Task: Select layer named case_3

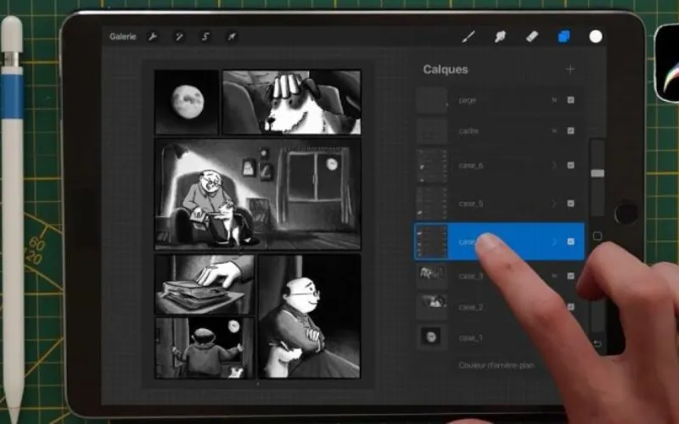Action: pos(471,276)
